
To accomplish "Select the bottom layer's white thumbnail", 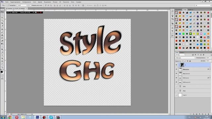I will [180, 95].
